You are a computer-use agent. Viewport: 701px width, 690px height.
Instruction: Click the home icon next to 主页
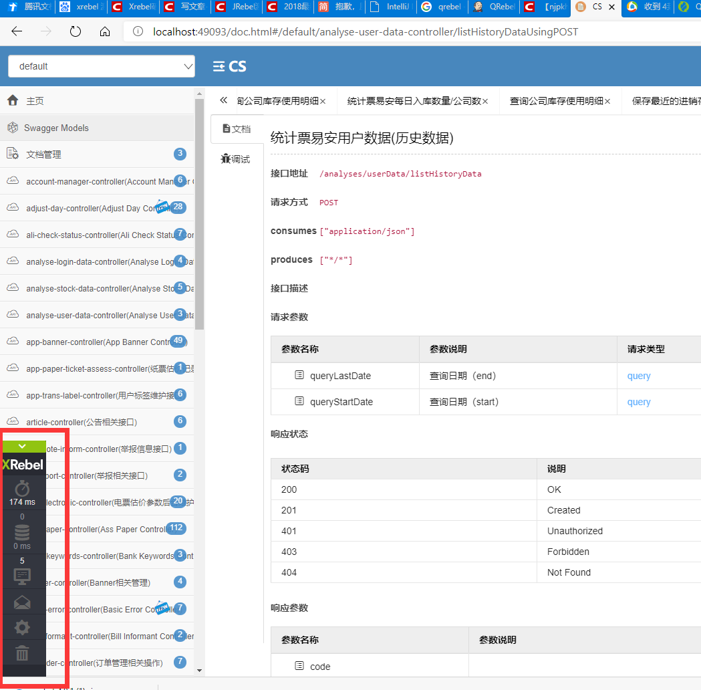pos(13,100)
